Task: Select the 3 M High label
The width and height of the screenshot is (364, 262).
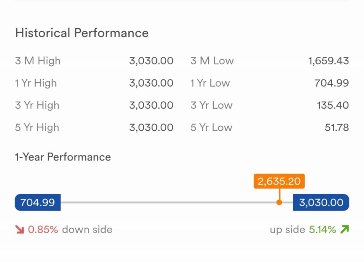Action: [38, 61]
